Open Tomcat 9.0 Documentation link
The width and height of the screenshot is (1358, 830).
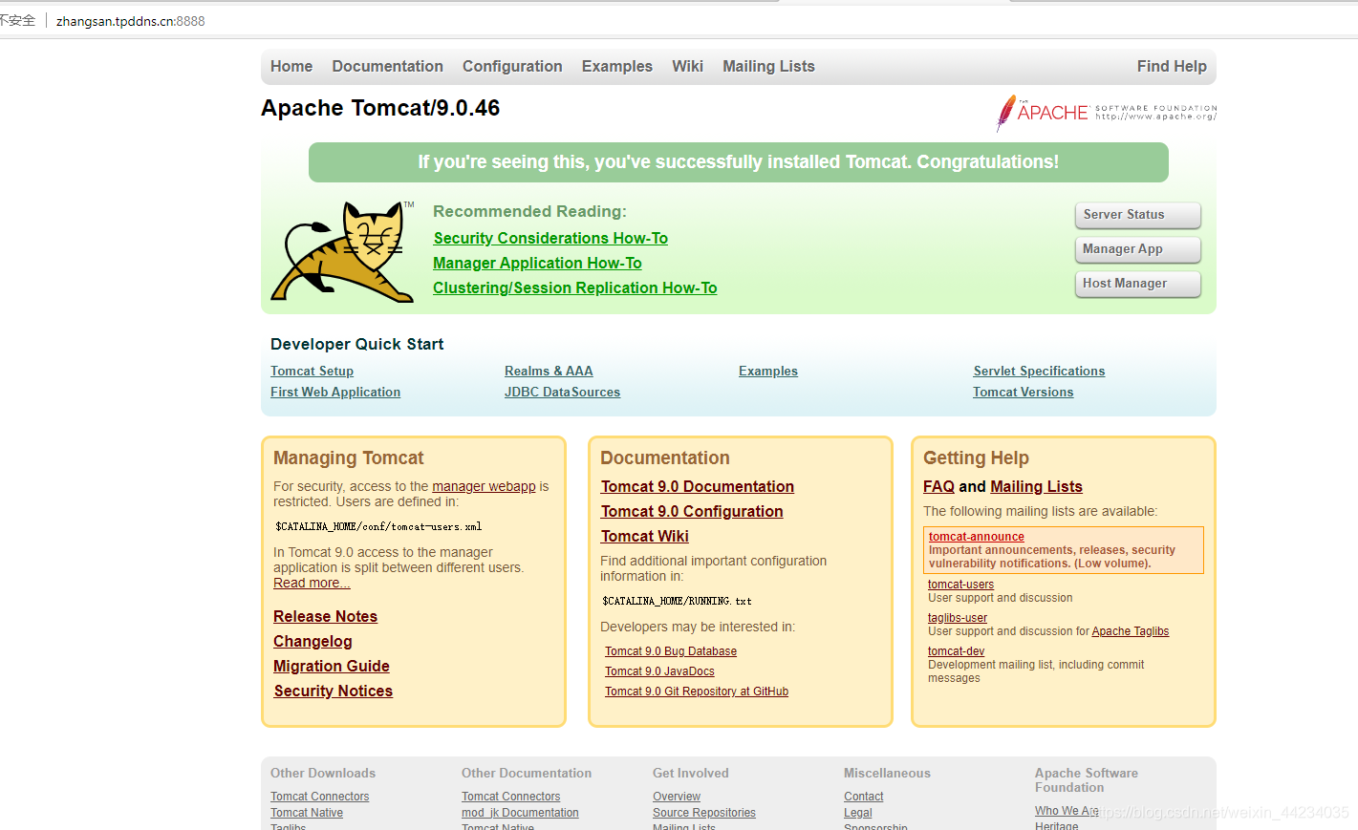tap(698, 487)
